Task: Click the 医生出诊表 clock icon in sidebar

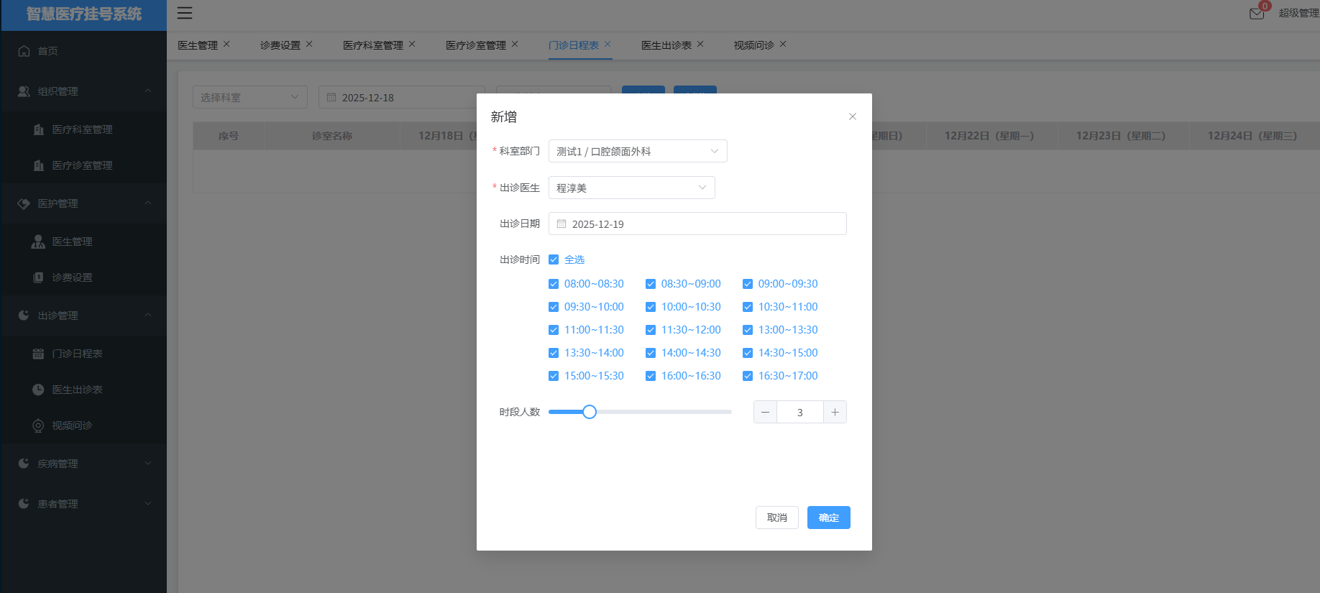Action: tap(39, 390)
